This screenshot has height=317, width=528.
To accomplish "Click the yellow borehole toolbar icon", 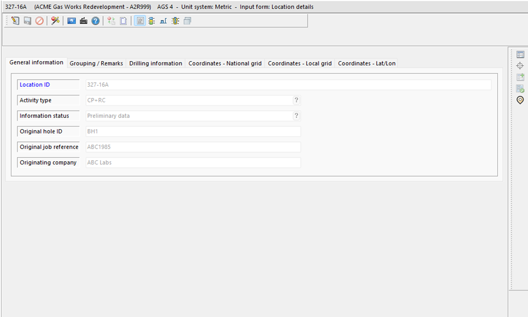I will coord(175,21).
